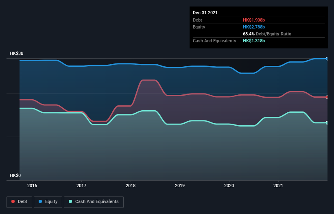Click the 2020 x-axis label
This screenshot has height=214, width=334.
229,186
